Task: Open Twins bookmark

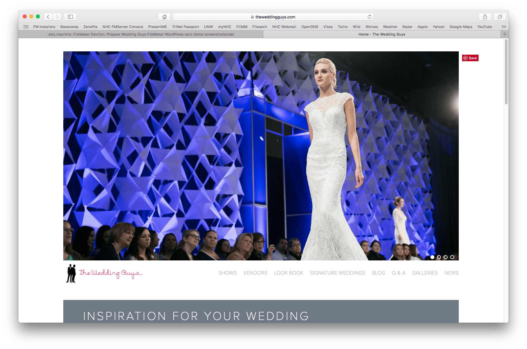Action: click(342, 27)
